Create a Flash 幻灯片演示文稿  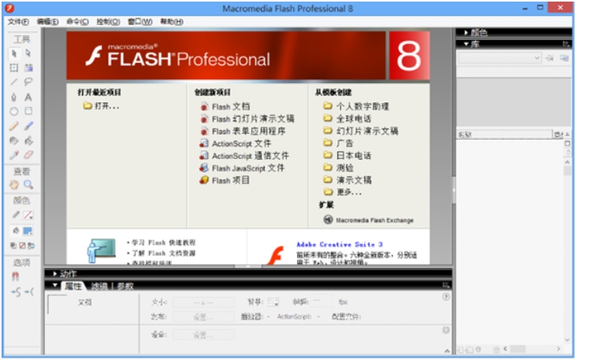(247, 119)
